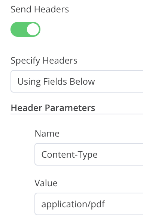The height and width of the screenshot is (222, 143).
Task: Place the cursor before 'Content' in the Name field
Action: 41,155
